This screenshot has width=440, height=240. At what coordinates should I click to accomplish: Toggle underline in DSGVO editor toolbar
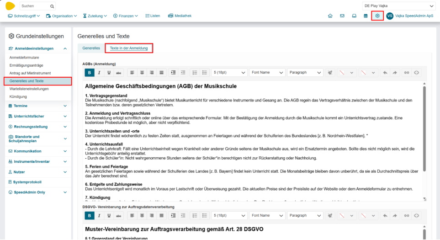point(109,216)
